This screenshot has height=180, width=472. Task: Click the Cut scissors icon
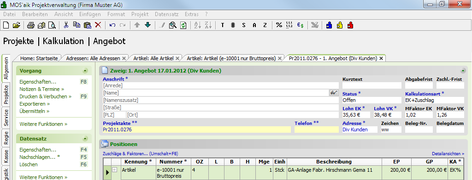[x=66, y=25]
